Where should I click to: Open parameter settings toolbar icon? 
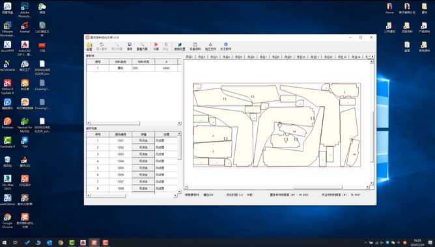180,46
